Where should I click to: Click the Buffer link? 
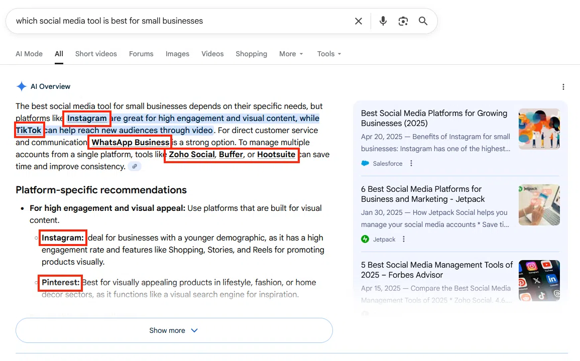(231, 154)
